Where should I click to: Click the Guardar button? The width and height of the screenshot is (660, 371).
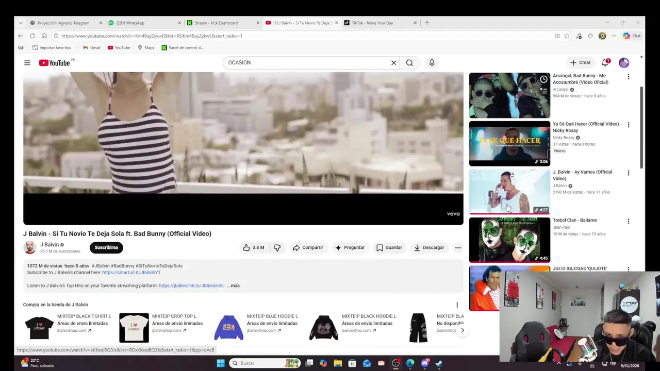(389, 248)
